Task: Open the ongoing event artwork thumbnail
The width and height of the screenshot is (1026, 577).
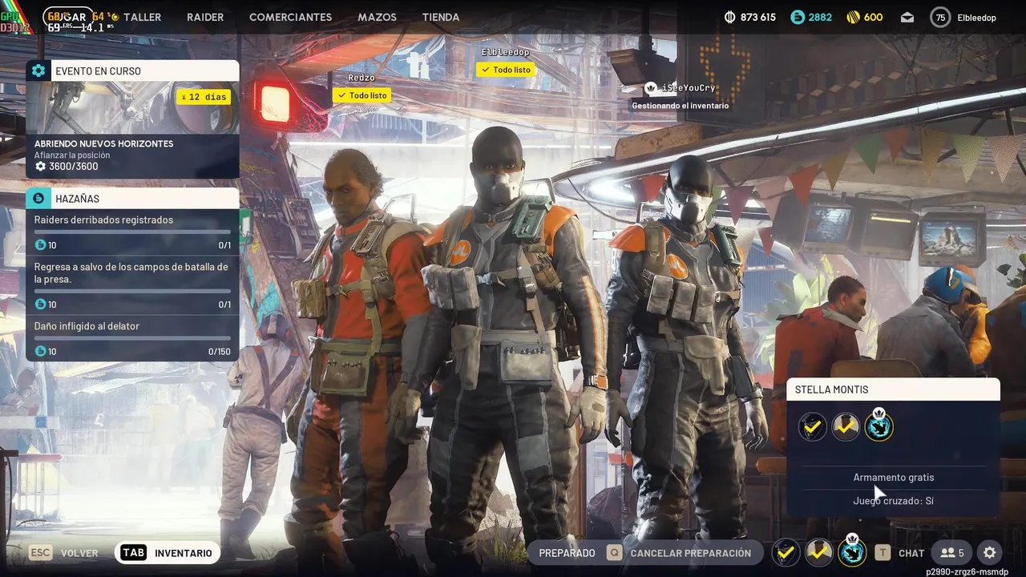Action: click(x=132, y=107)
